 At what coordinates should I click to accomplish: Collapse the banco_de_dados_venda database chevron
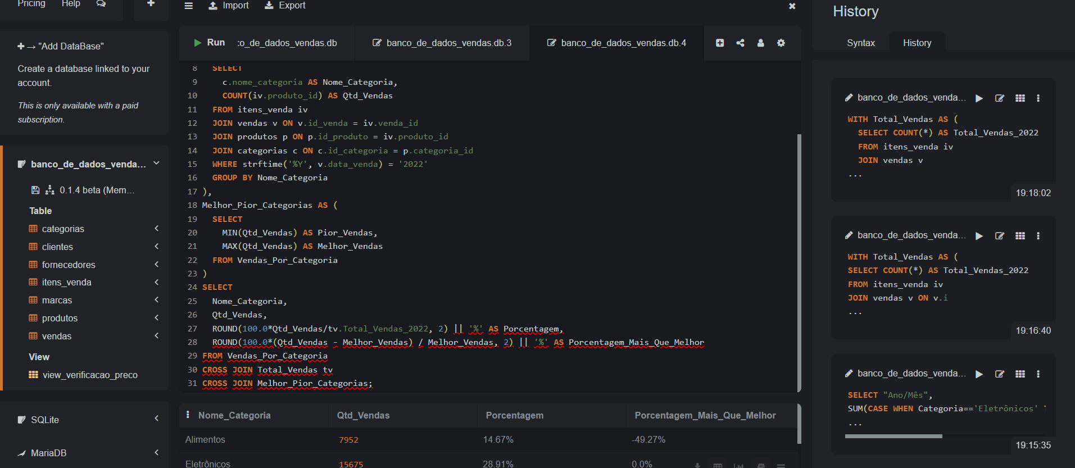156,163
